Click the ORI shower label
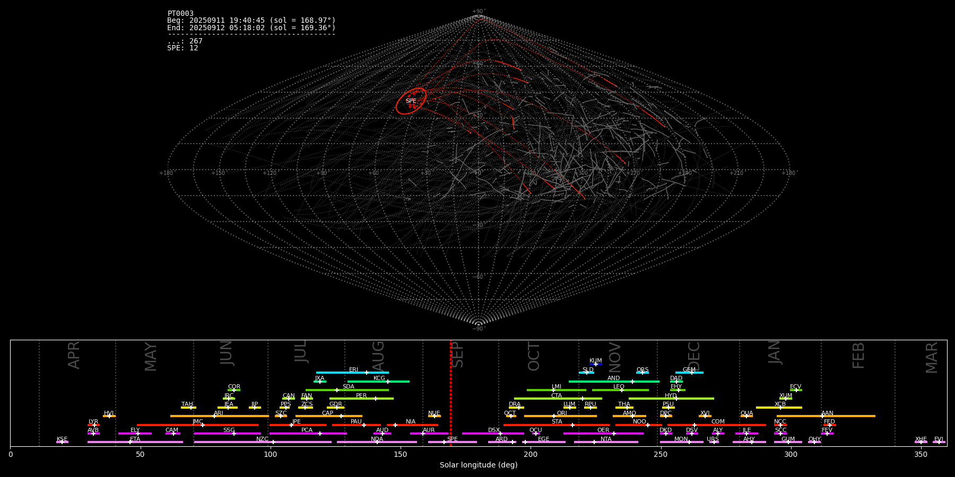Screen dimensions: 955x477 pyautogui.click(x=562, y=413)
